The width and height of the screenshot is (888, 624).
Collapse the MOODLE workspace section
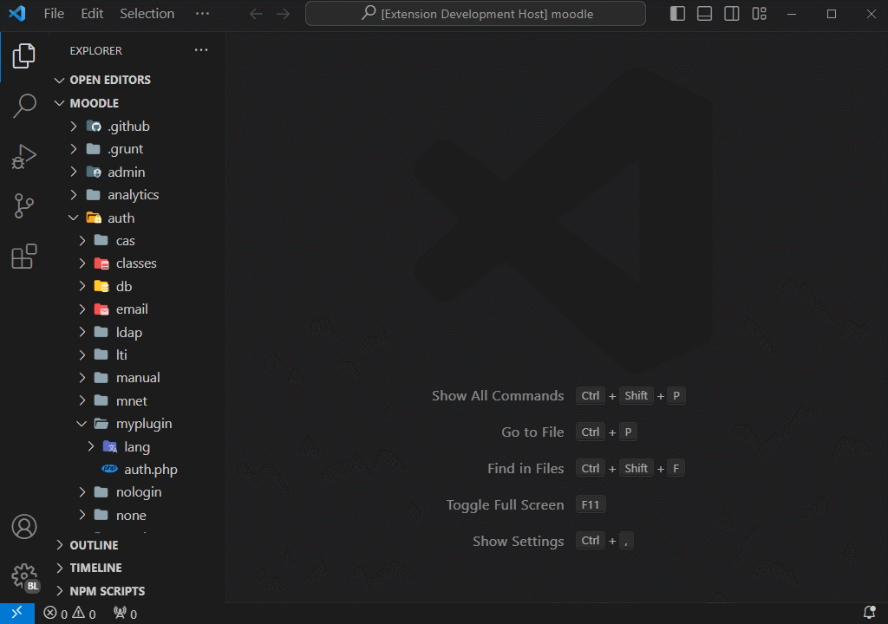click(x=60, y=103)
